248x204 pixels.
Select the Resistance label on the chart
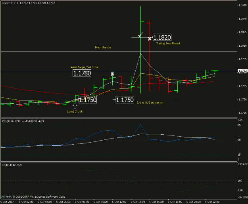coord(103,48)
